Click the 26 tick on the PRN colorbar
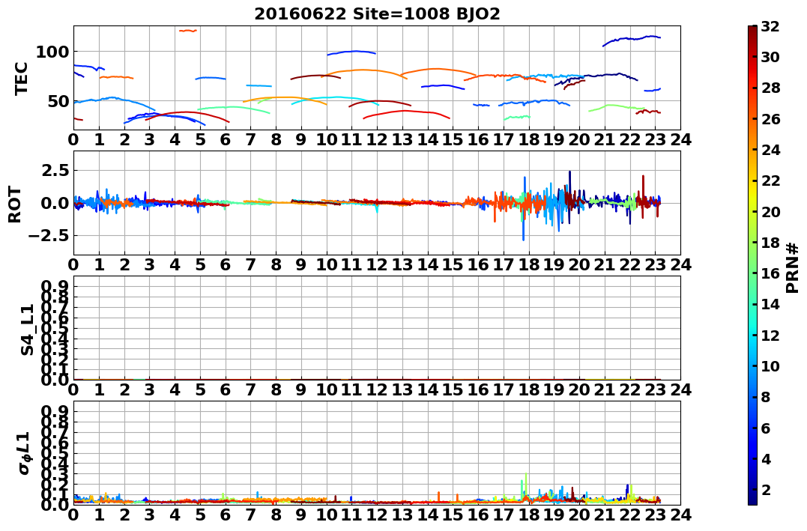 pyautogui.click(x=770, y=119)
